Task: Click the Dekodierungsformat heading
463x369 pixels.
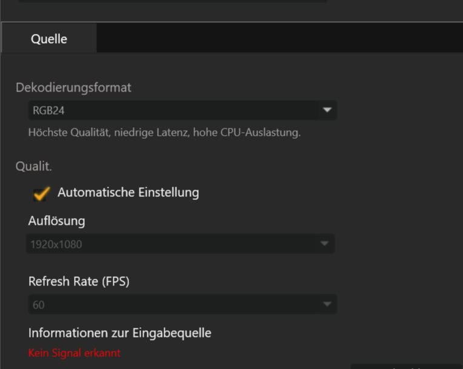Action: 73,87
